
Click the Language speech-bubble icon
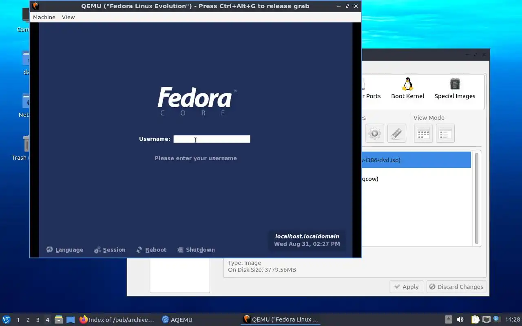(x=50, y=250)
